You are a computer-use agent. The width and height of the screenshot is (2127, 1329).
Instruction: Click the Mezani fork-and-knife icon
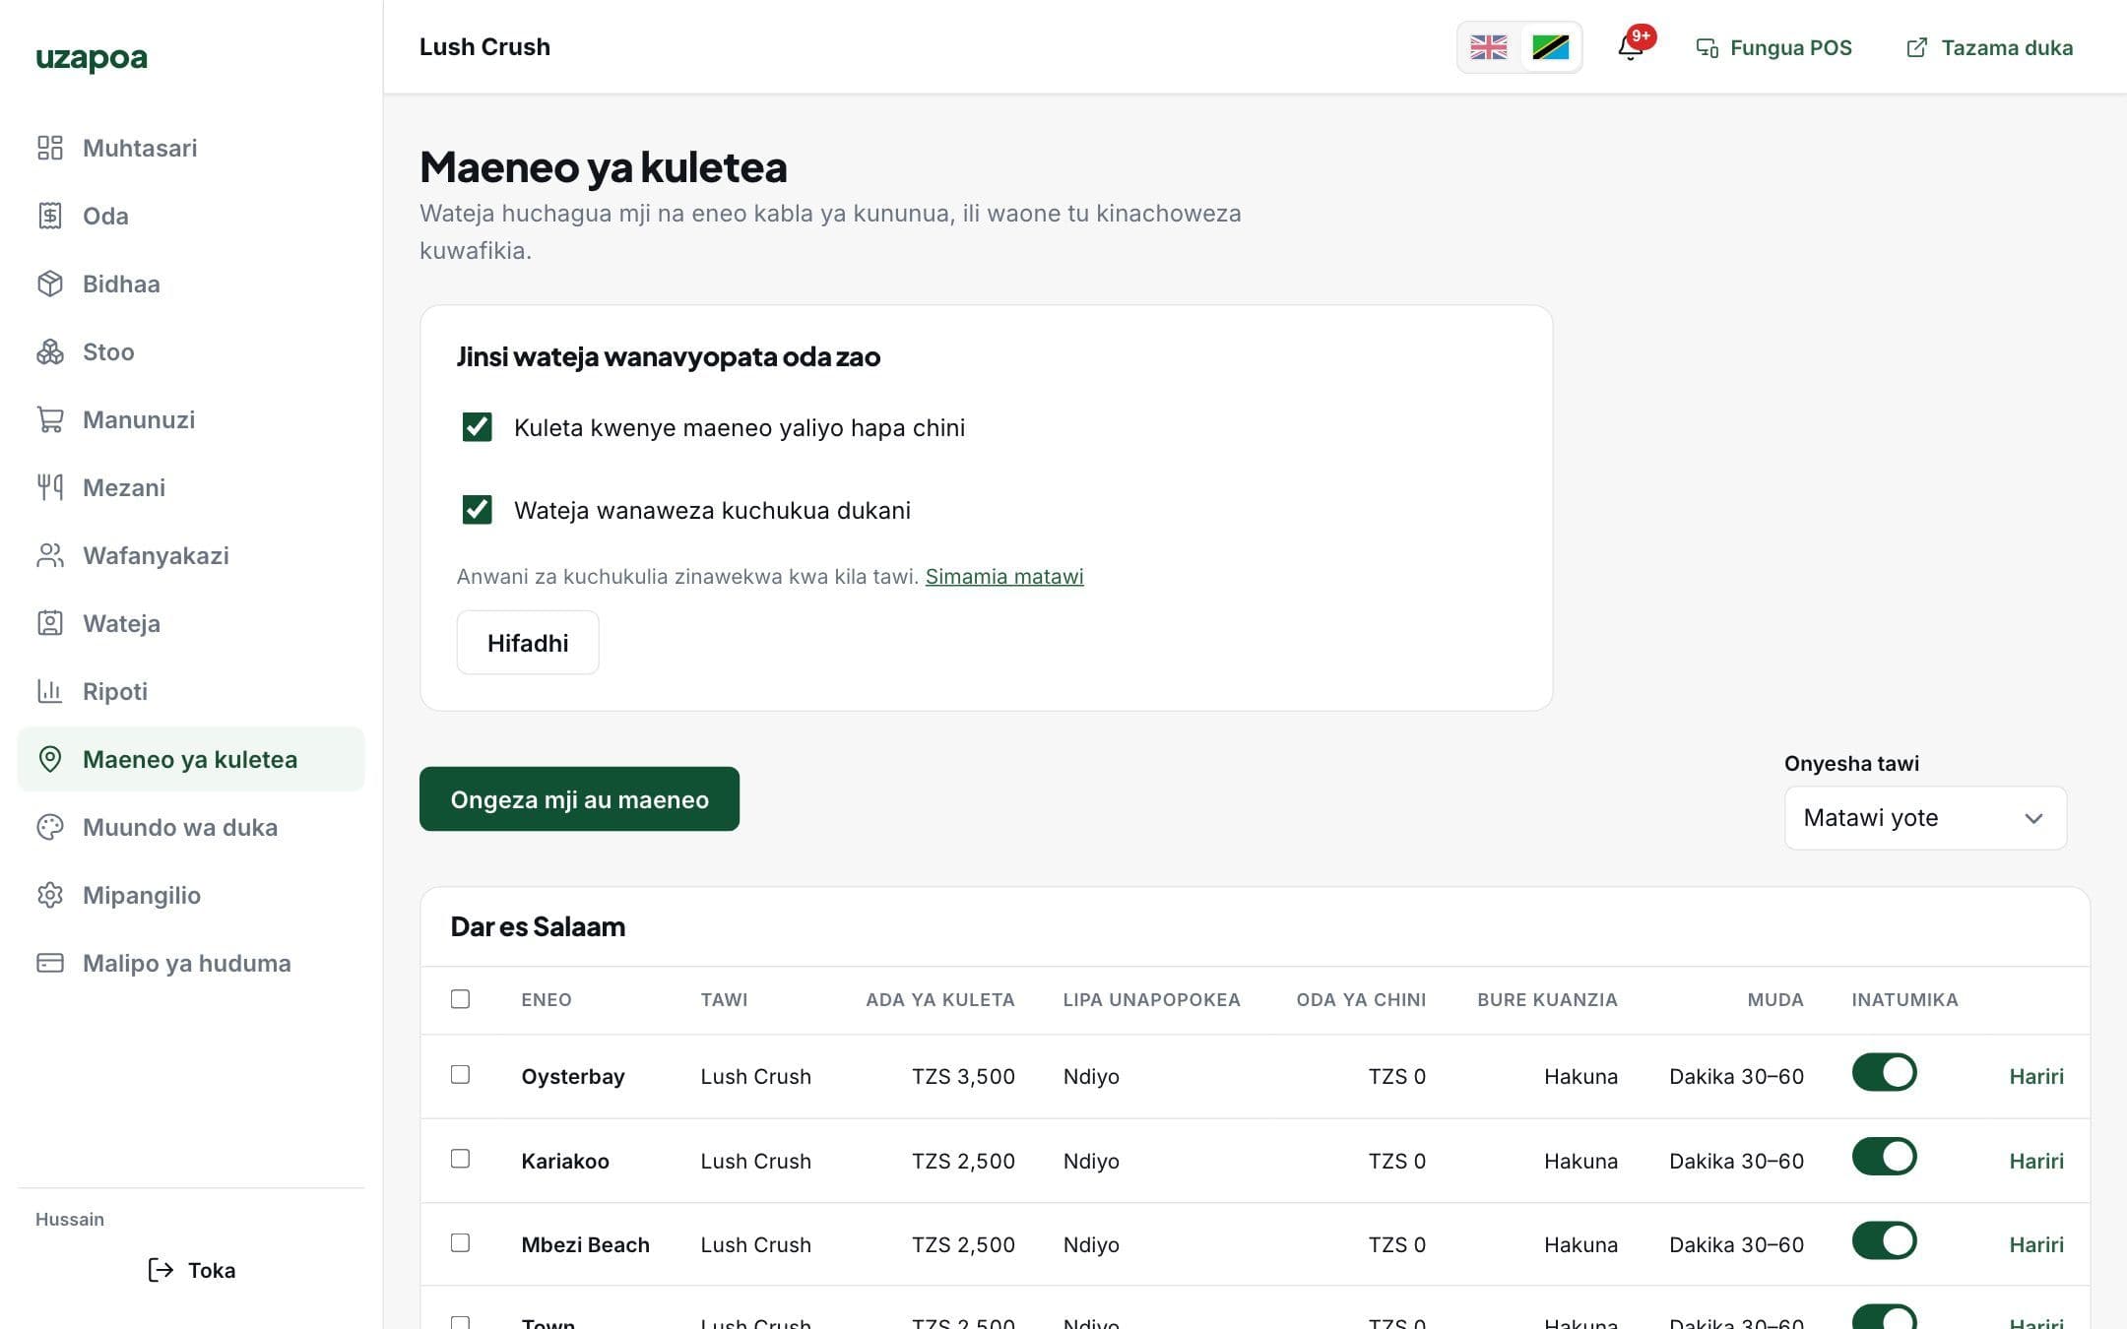click(50, 487)
